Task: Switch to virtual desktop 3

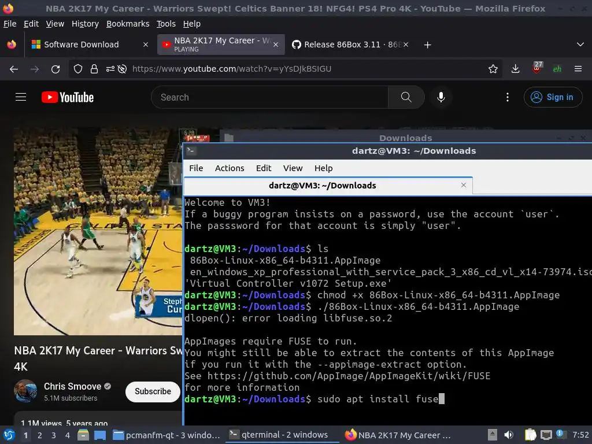Action: point(54,435)
